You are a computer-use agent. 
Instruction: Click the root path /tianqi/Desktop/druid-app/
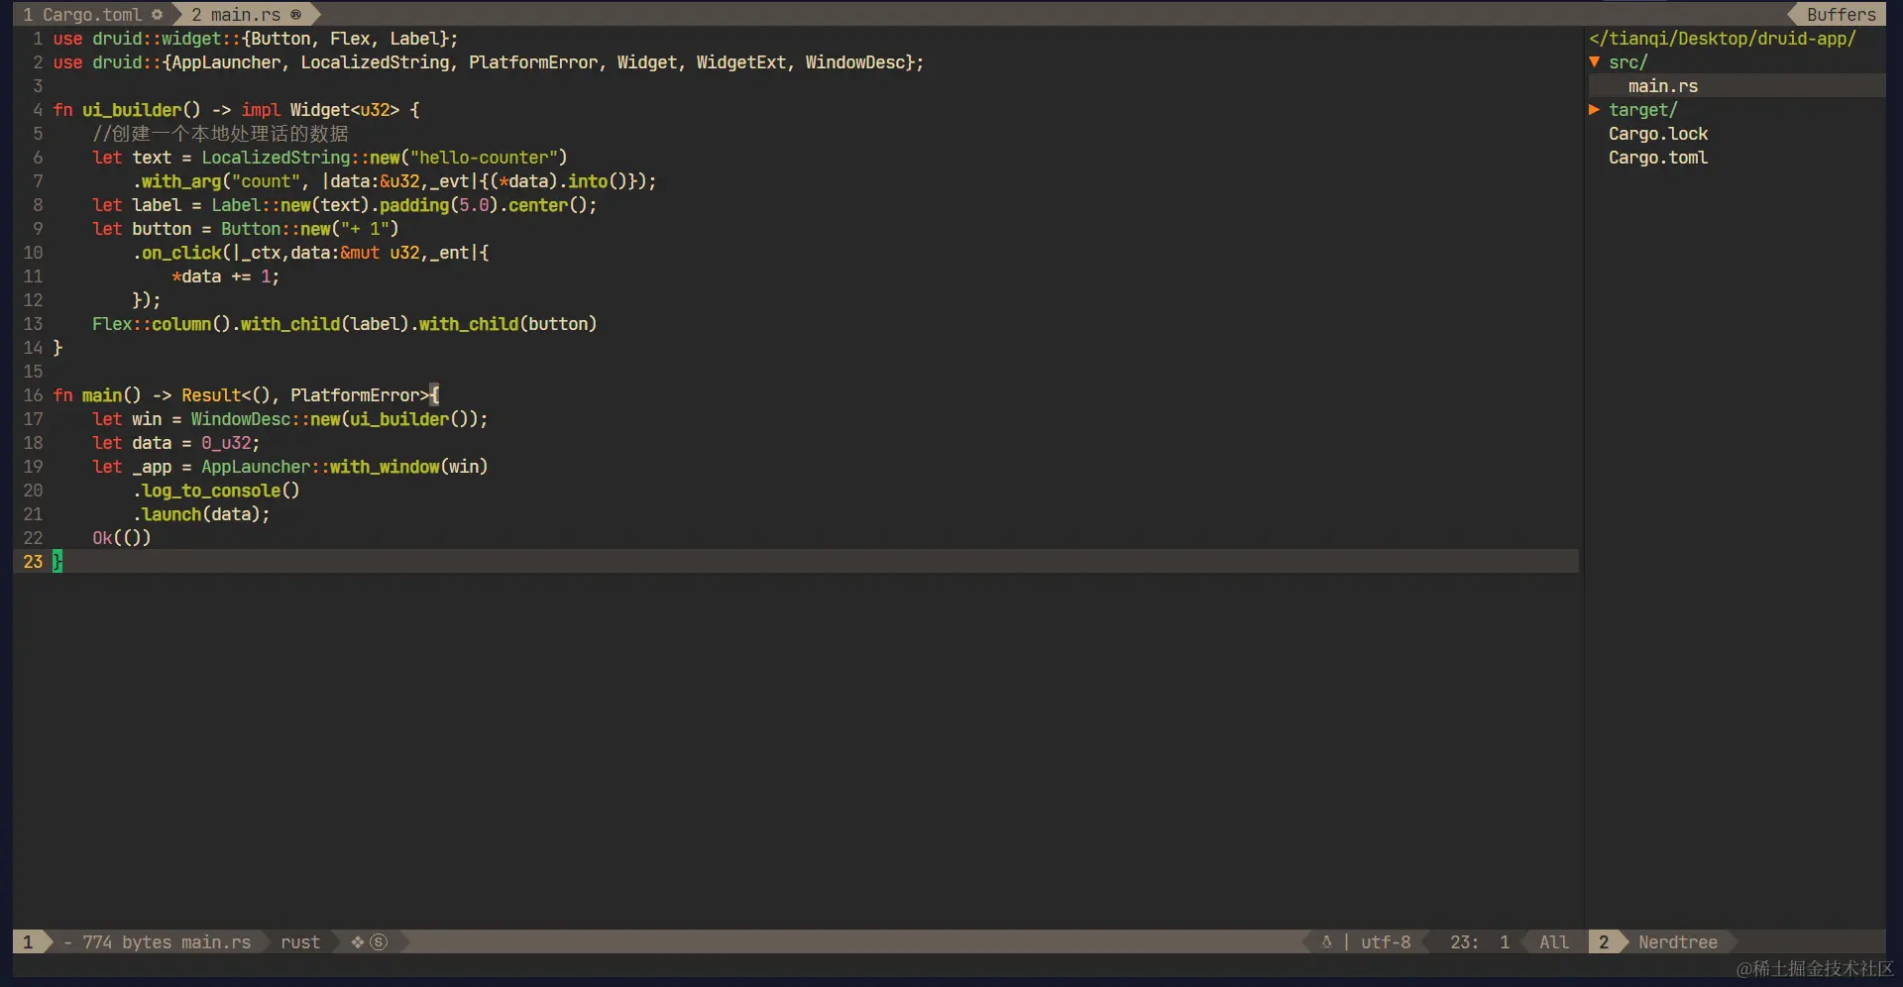tap(1723, 38)
